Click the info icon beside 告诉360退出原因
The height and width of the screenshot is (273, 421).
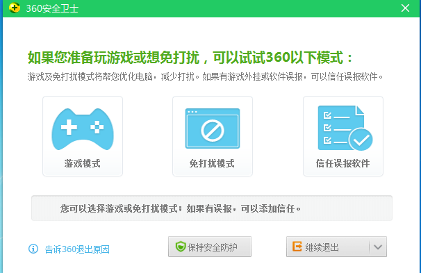click(x=33, y=249)
